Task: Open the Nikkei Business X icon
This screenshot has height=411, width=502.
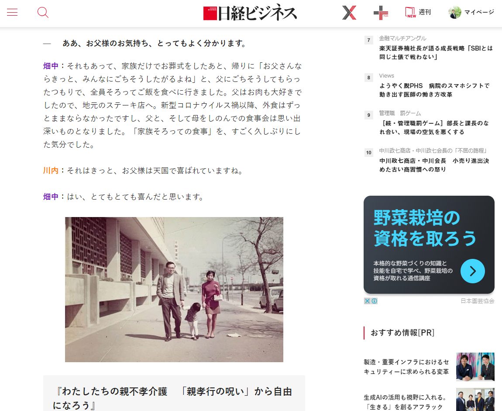Action: point(349,13)
